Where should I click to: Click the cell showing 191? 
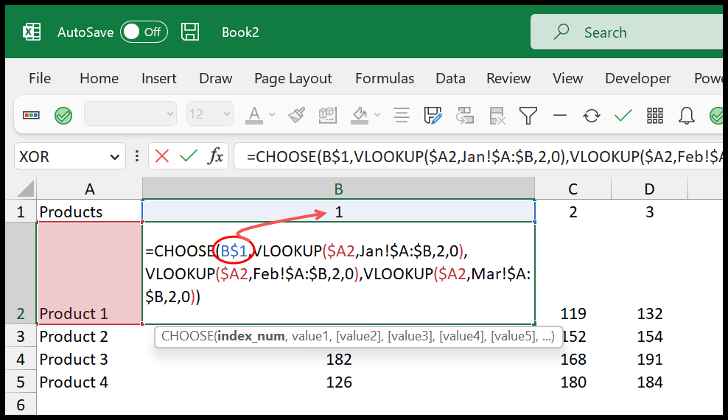coord(649,359)
